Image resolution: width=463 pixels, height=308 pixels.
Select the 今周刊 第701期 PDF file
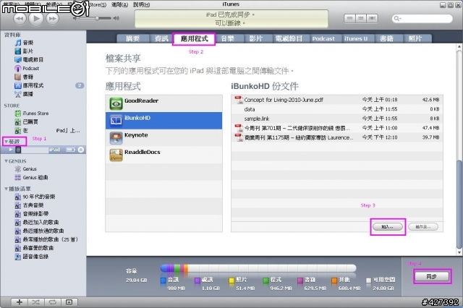tap(337, 128)
